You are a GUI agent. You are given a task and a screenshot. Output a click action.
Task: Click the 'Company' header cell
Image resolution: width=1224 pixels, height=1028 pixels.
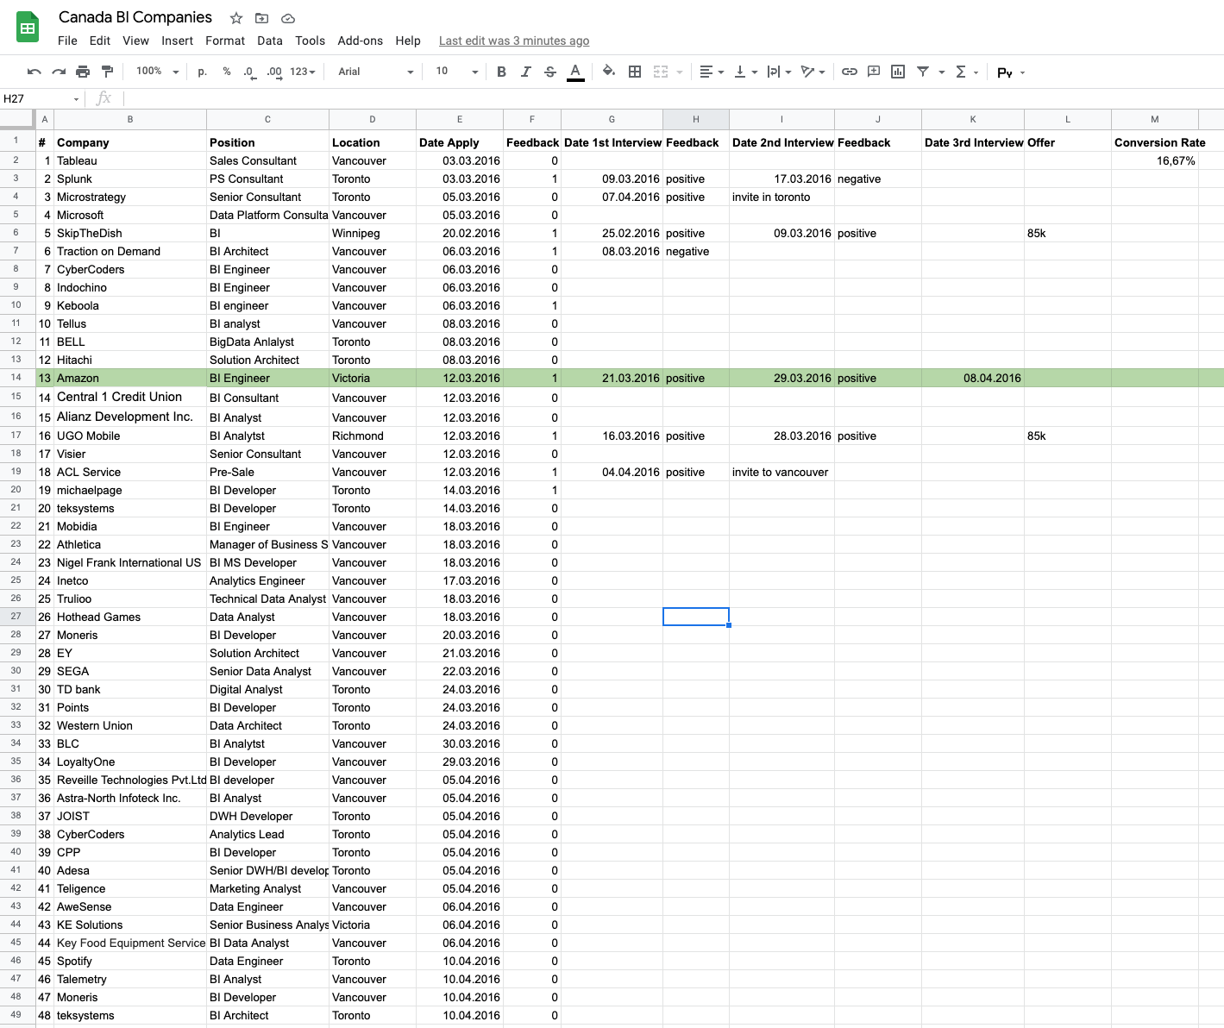[x=130, y=142]
